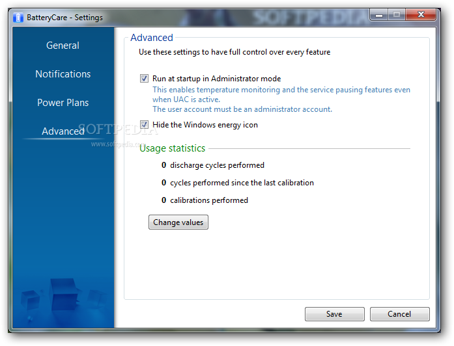Click the 'BatteryCare - Settings' window title
The image size is (454, 346).
[64, 18]
